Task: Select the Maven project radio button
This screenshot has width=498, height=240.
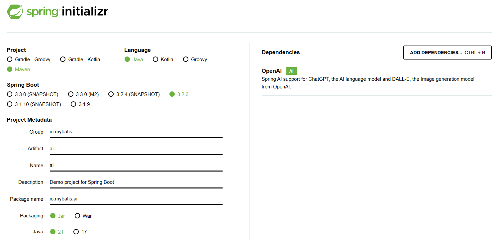Action: pos(10,69)
